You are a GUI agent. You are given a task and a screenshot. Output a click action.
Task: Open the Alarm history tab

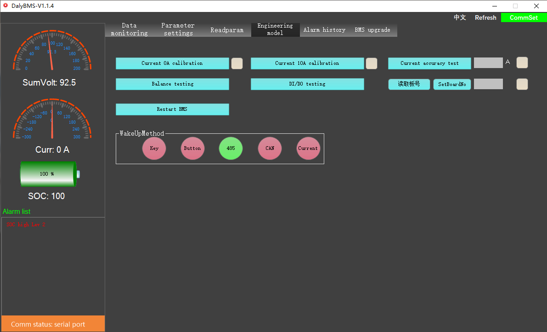[324, 30]
